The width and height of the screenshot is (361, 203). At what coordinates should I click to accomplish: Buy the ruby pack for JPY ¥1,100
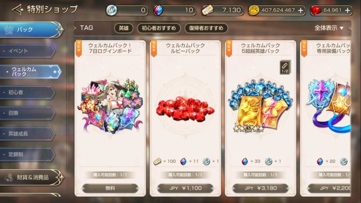[185, 188]
